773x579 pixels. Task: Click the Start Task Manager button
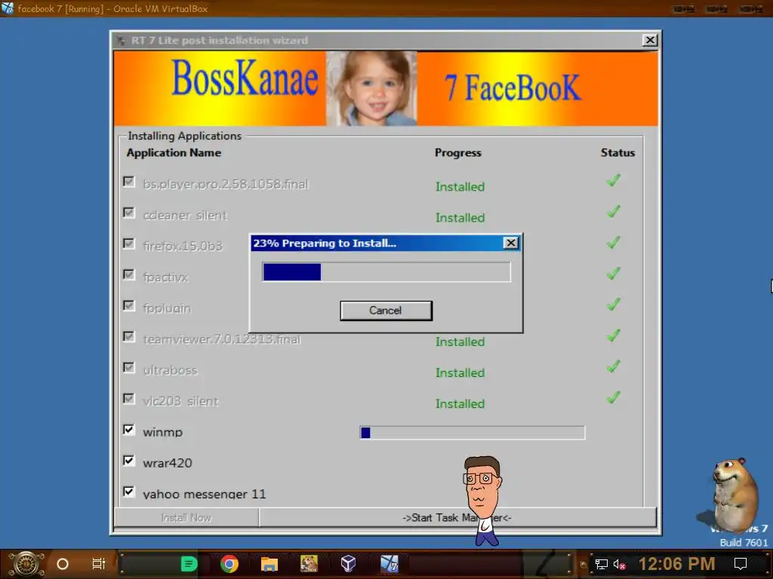[x=457, y=517]
